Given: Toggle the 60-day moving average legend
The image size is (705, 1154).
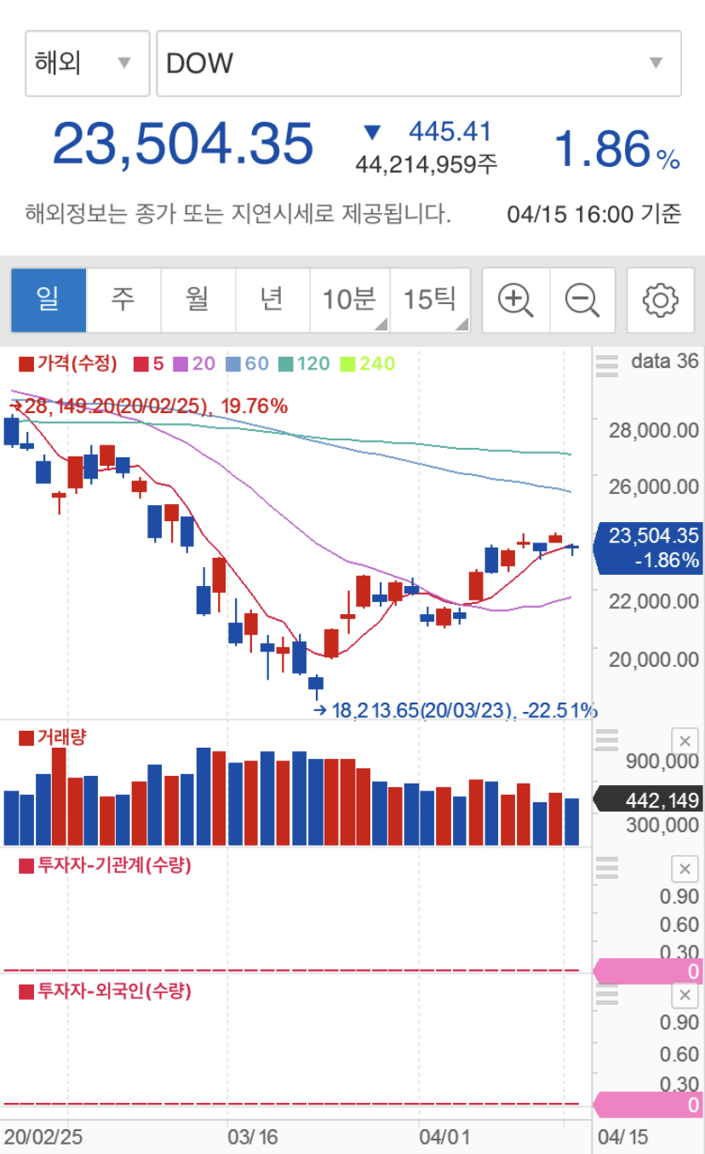Looking at the screenshot, I should [x=247, y=364].
